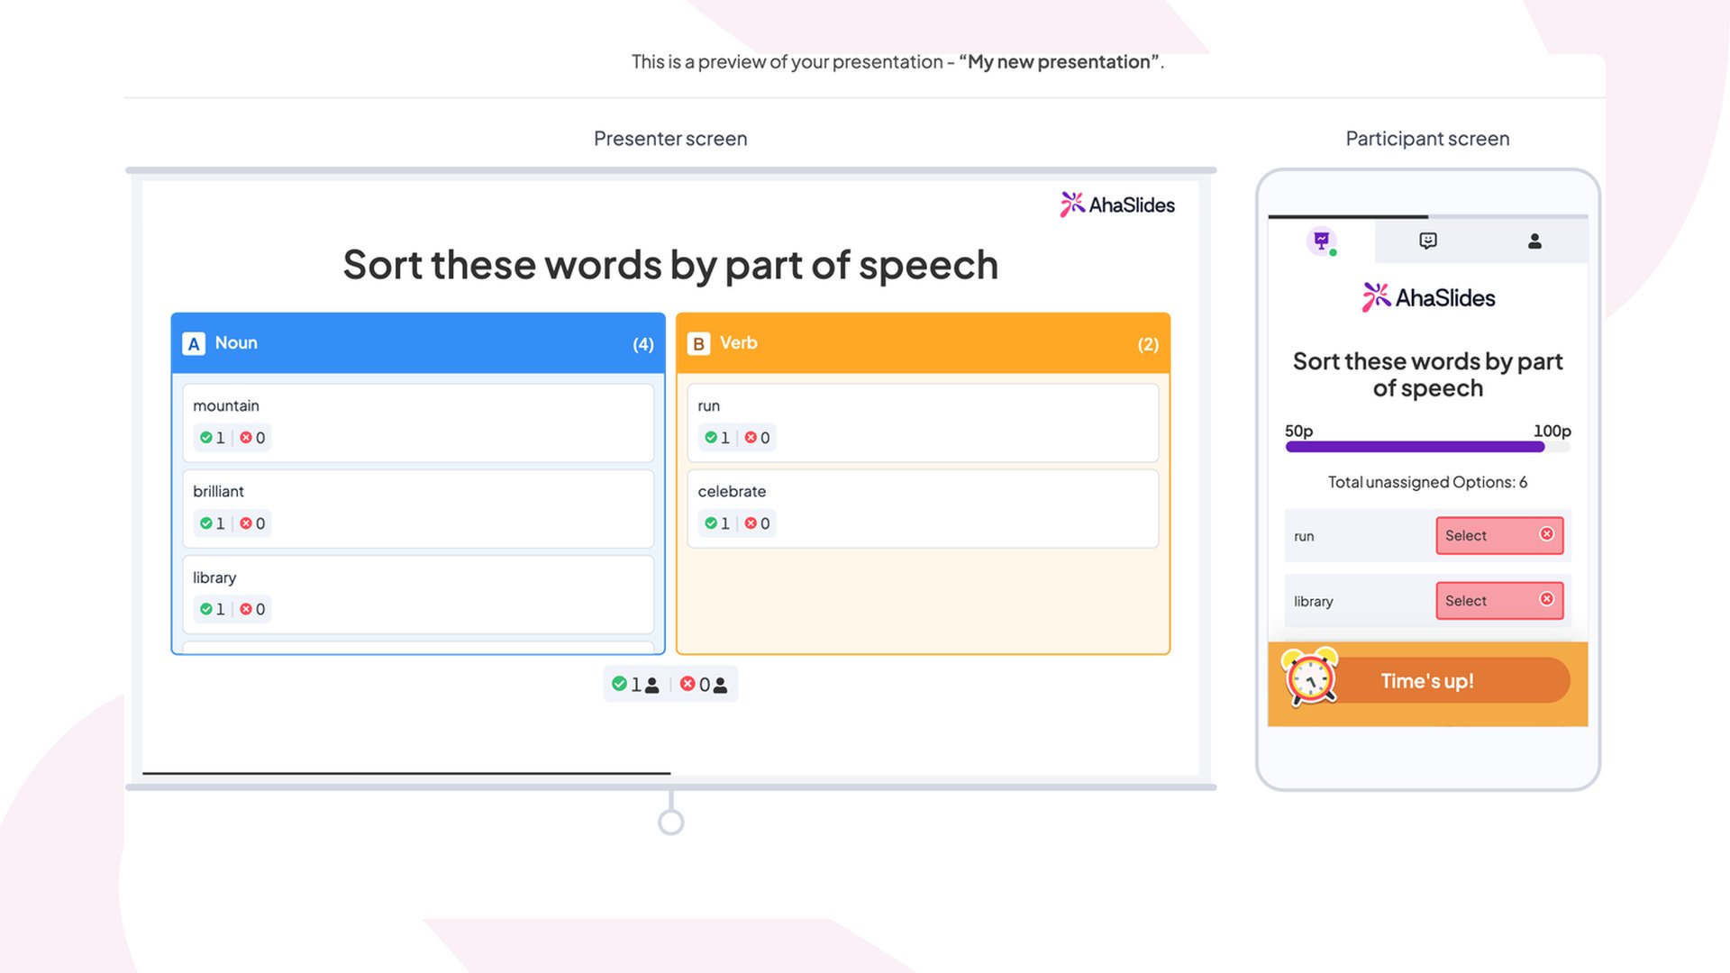Clear the selection icon for run
Viewport: 1730px width, 973px height.
(1546, 534)
